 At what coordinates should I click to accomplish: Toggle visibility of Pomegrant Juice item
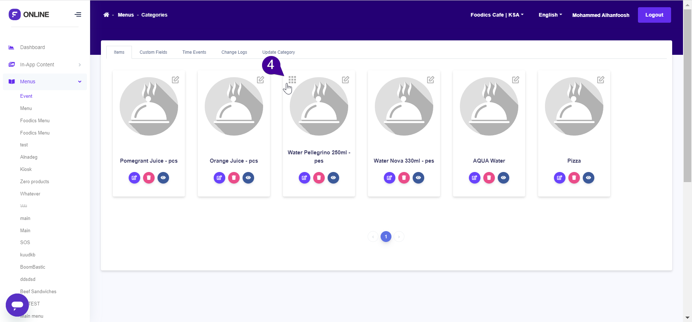point(163,178)
